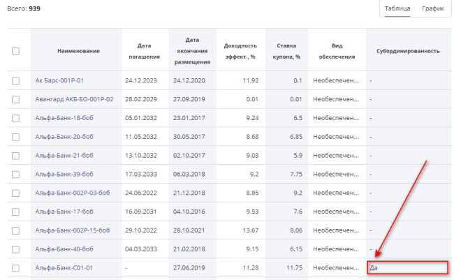Sort by Наименование column header
Viewport: 454px width, 280px height.
pos(78,51)
